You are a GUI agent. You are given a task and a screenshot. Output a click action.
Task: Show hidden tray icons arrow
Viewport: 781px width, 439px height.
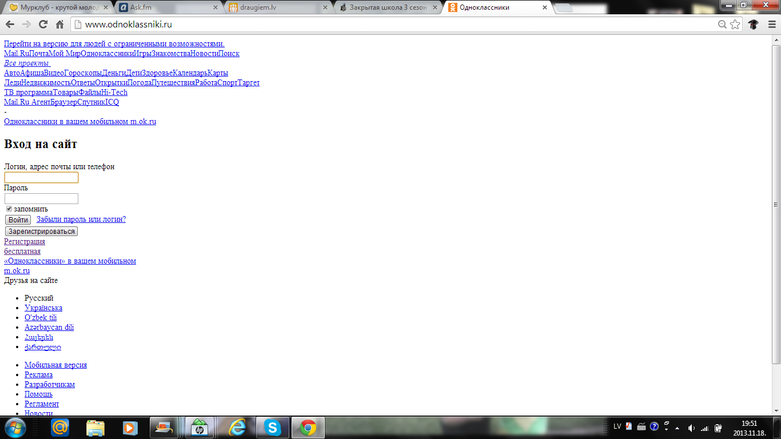coord(678,428)
